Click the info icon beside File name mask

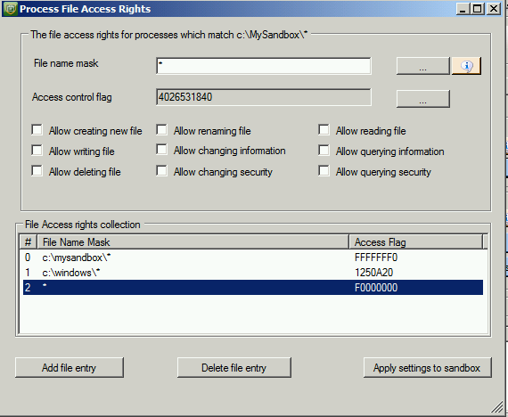[x=466, y=66]
